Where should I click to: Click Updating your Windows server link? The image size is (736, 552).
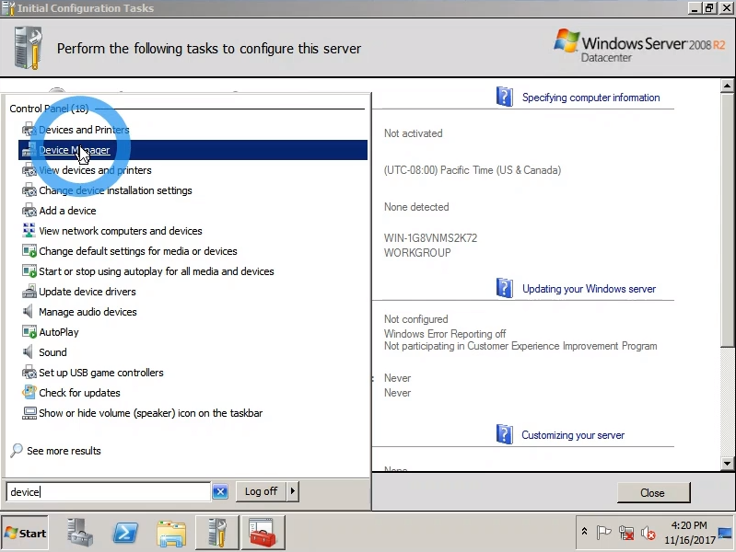590,289
